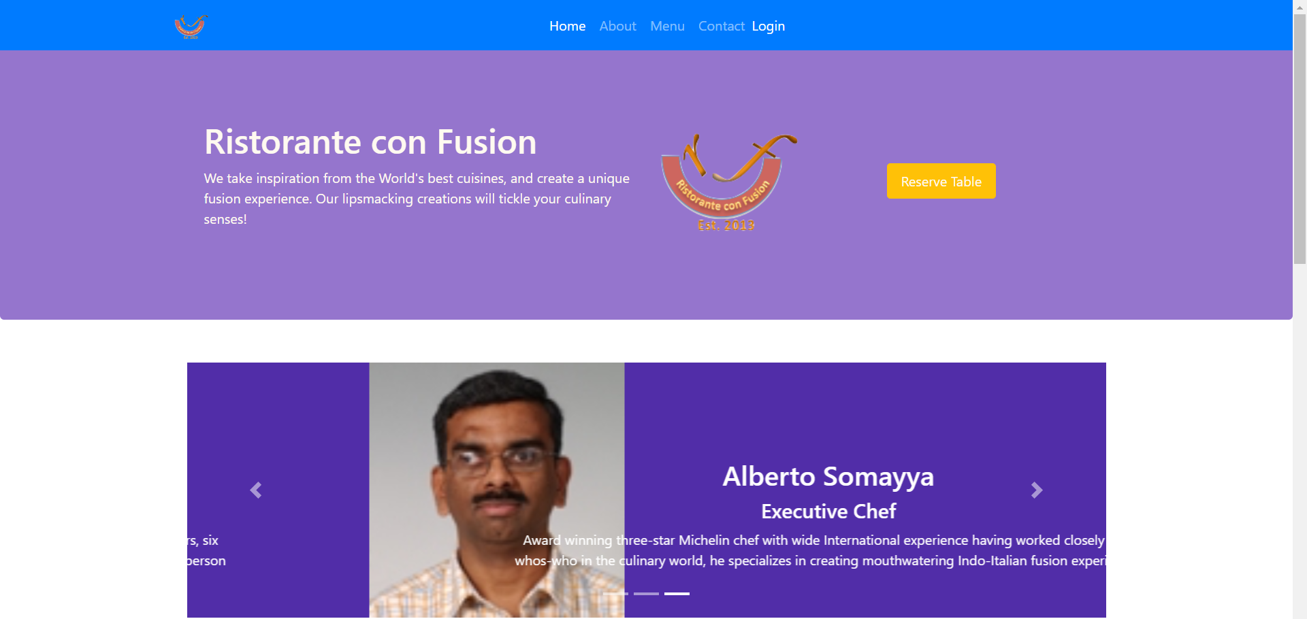
Task: Click the Login link
Action: pyautogui.click(x=768, y=26)
